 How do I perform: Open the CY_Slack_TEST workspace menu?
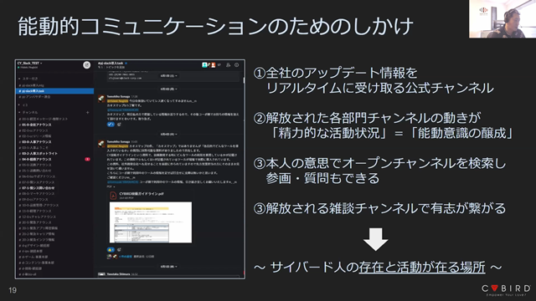(30, 64)
